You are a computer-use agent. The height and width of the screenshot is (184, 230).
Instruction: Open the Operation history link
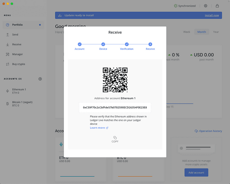click(210, 131)
